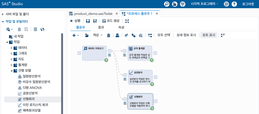
Task: Click the help question mark icon
Action: [x=234, y=4]
